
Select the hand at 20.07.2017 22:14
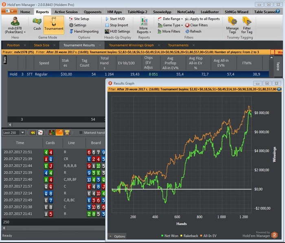click(53, 193)
